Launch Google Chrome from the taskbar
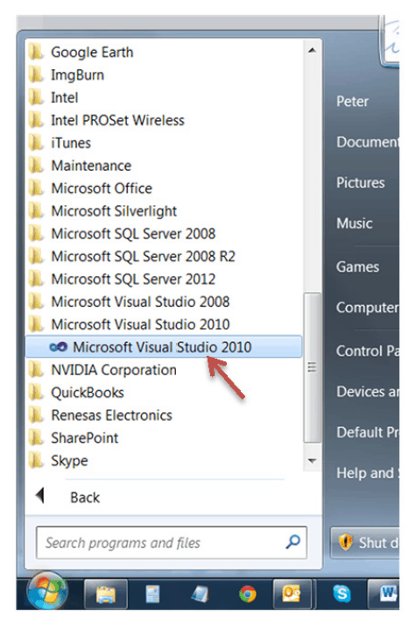This screenshot has width=416, height=626. 247,594
